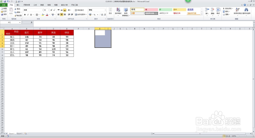Click the Save icon in quick access toolbar
Screen dimensions: 255x138
(x=5, y=2)
